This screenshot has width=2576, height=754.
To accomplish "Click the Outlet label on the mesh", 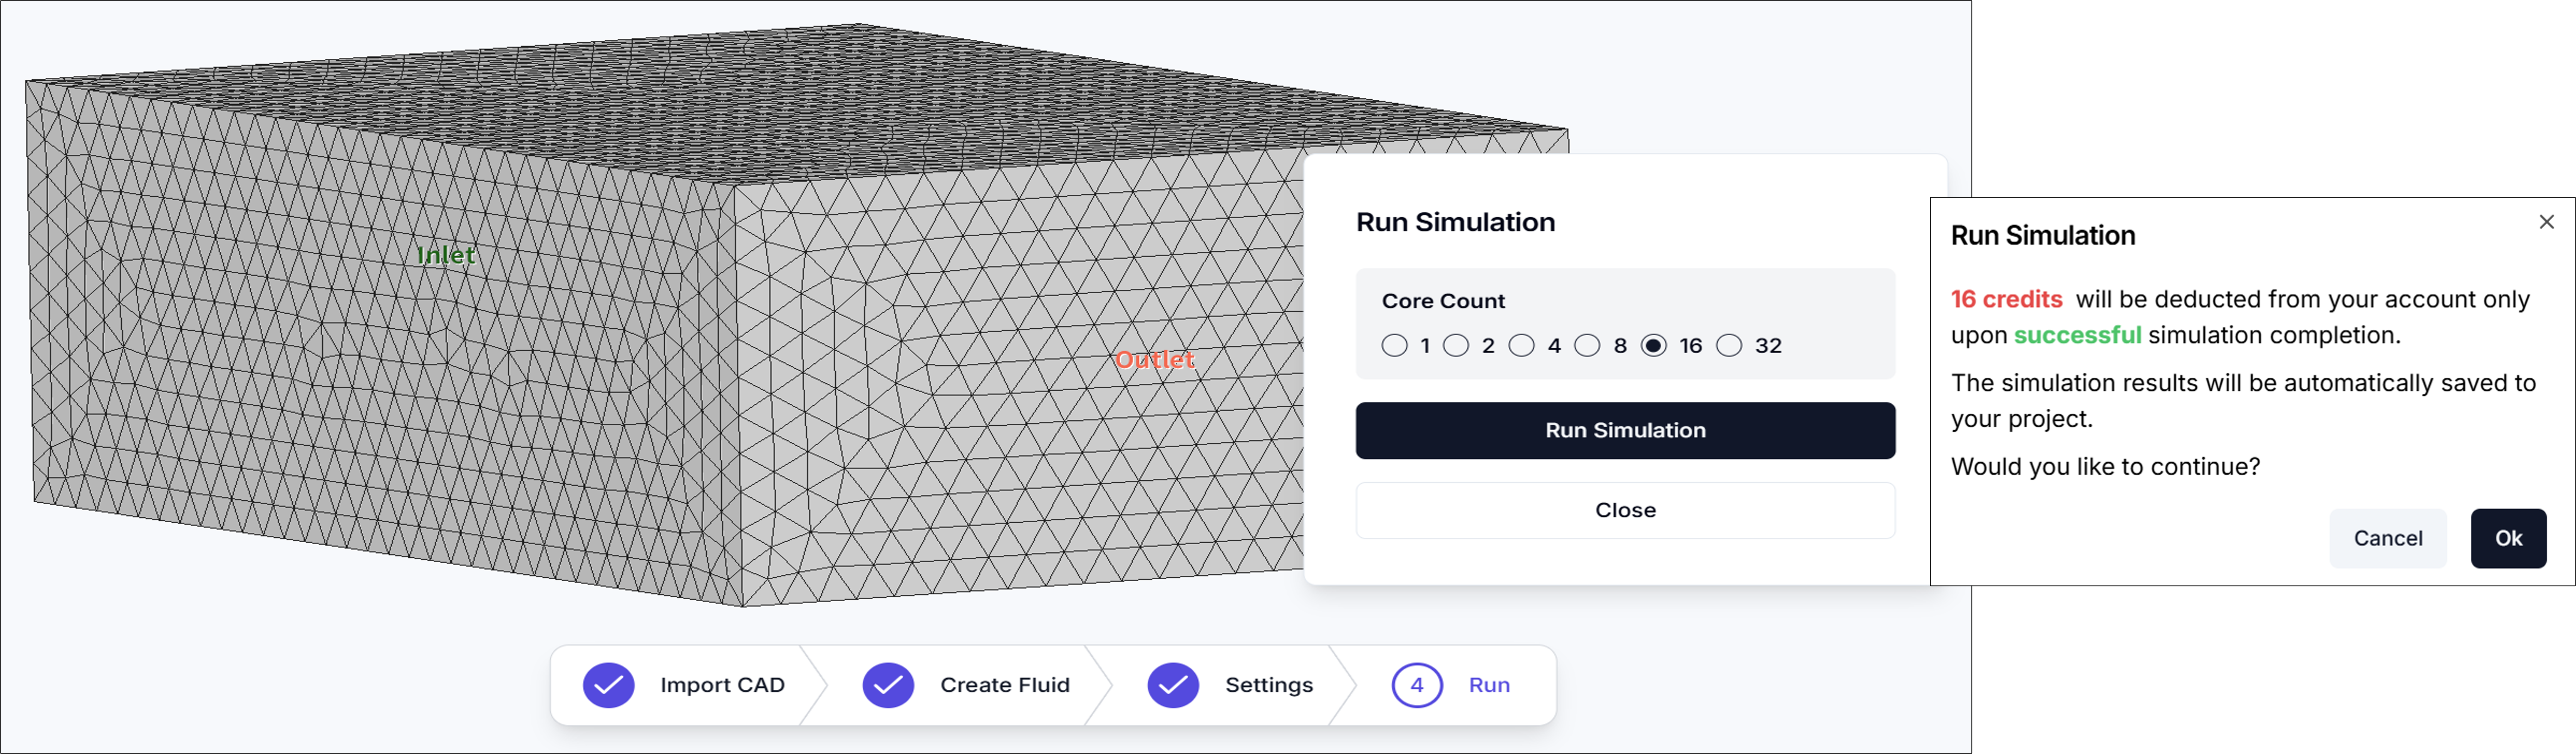I will point(1155,360).
